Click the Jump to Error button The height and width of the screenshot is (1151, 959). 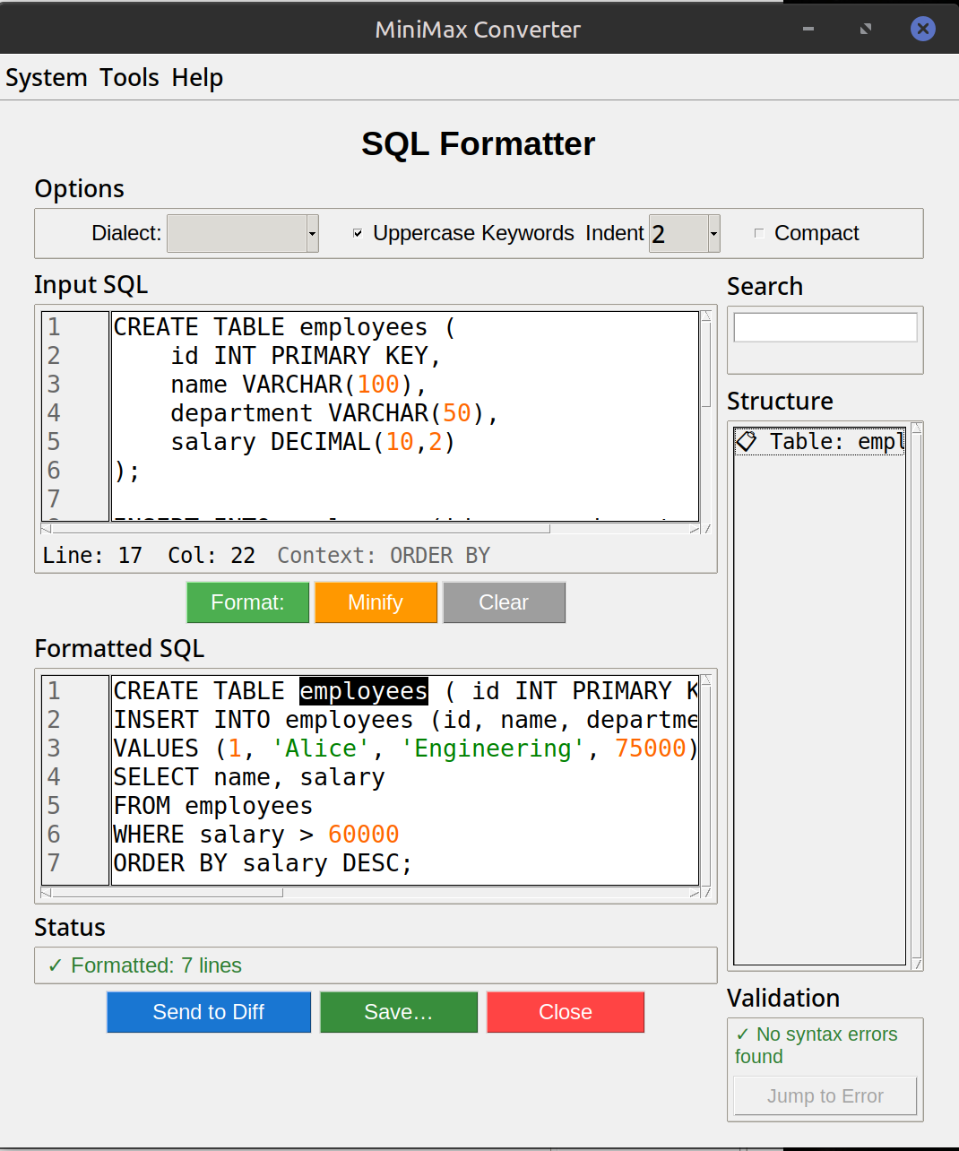tap(825, 1096)
